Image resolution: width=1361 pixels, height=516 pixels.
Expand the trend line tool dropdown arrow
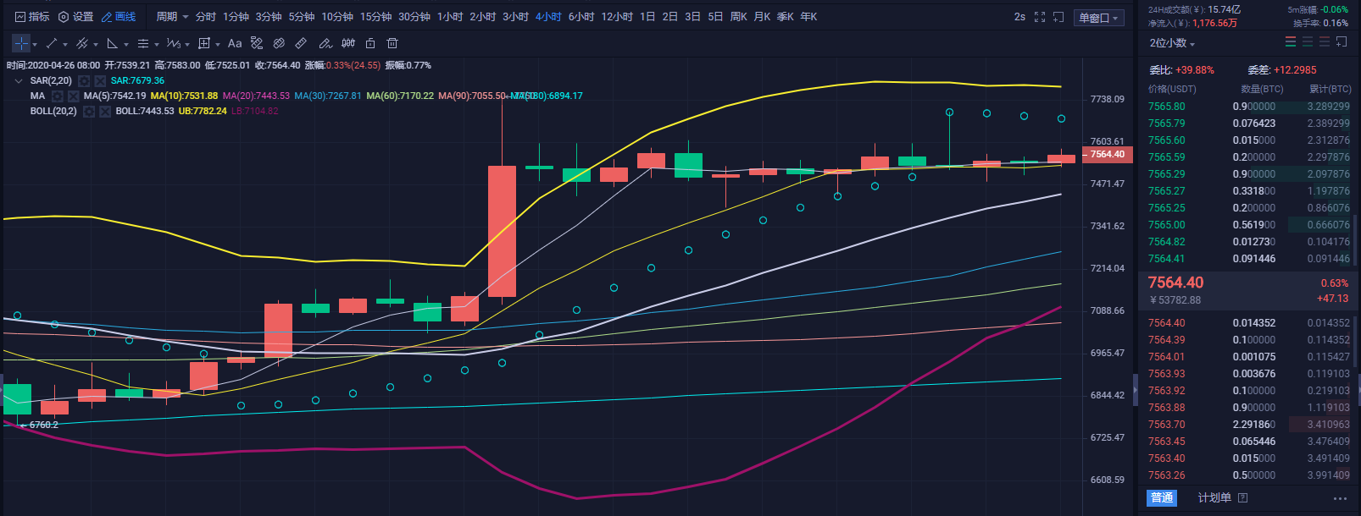click(65, 44)
